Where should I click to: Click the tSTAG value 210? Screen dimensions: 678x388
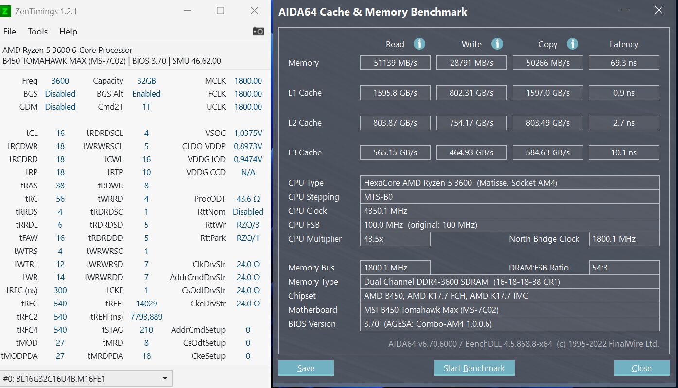[x=146, y=330]
